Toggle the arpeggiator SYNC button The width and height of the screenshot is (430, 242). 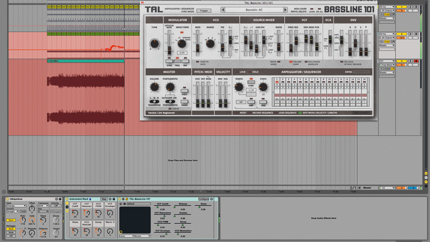pos(251,83)
